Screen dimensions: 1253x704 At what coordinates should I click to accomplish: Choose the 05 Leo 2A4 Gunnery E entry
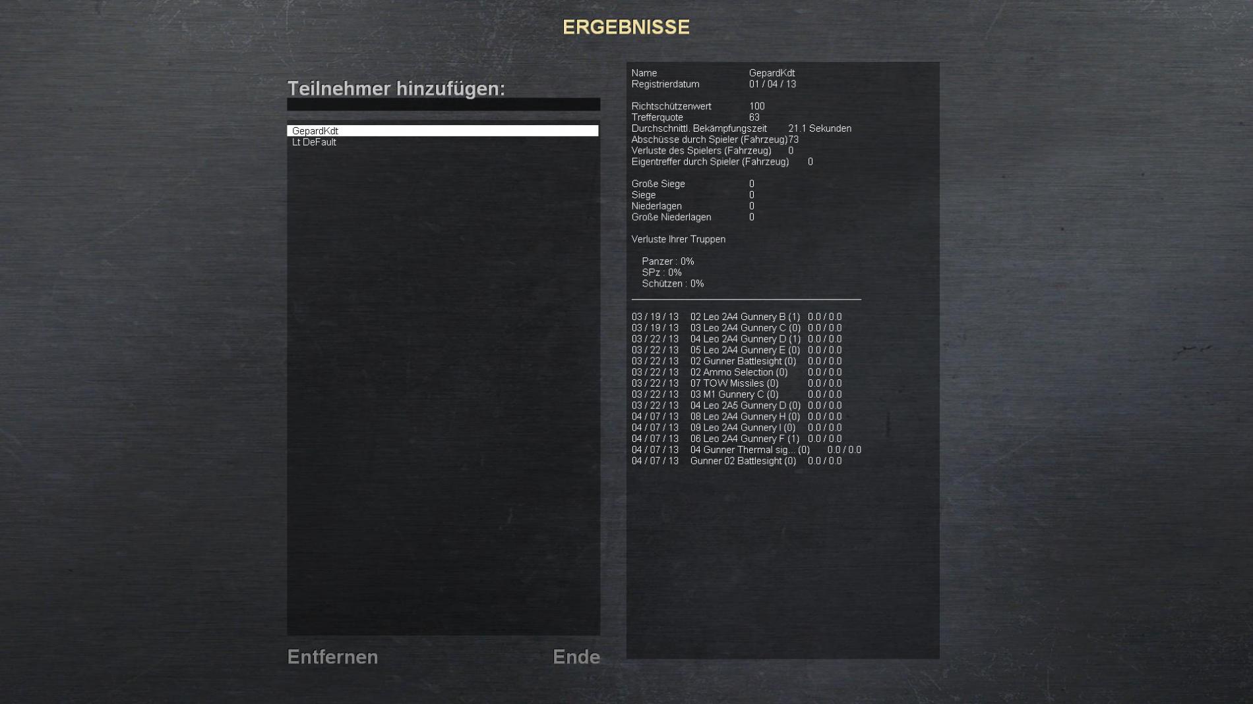745,350
